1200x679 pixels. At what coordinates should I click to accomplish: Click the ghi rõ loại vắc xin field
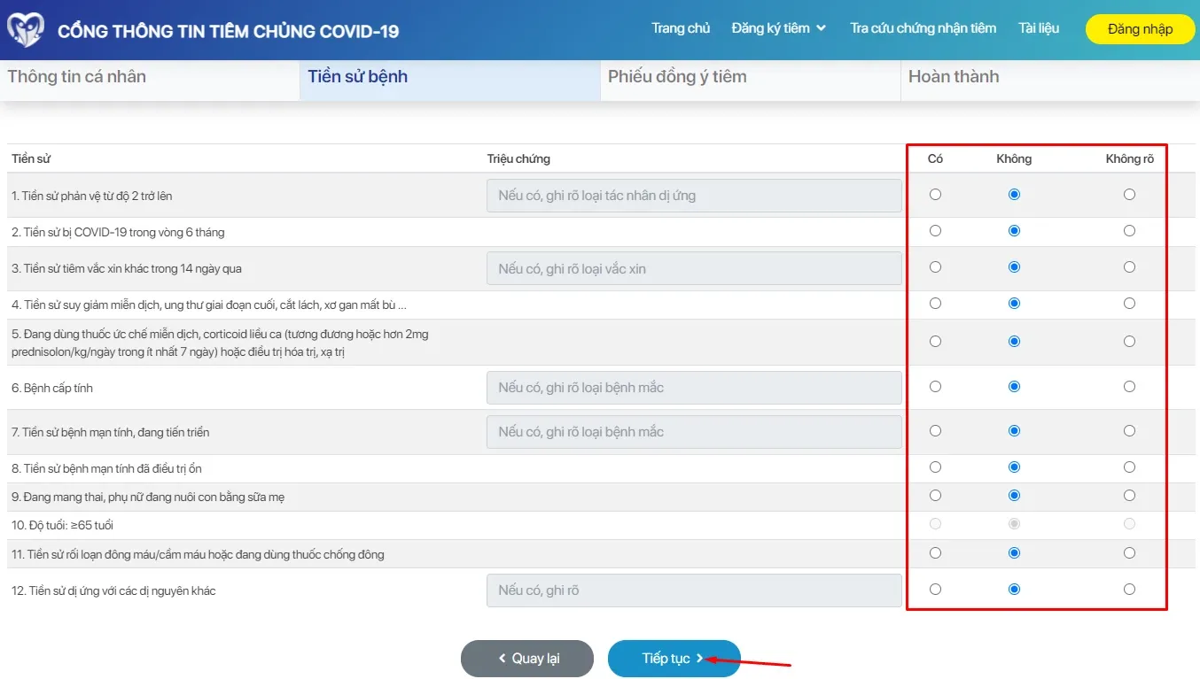tap(694, 268)
